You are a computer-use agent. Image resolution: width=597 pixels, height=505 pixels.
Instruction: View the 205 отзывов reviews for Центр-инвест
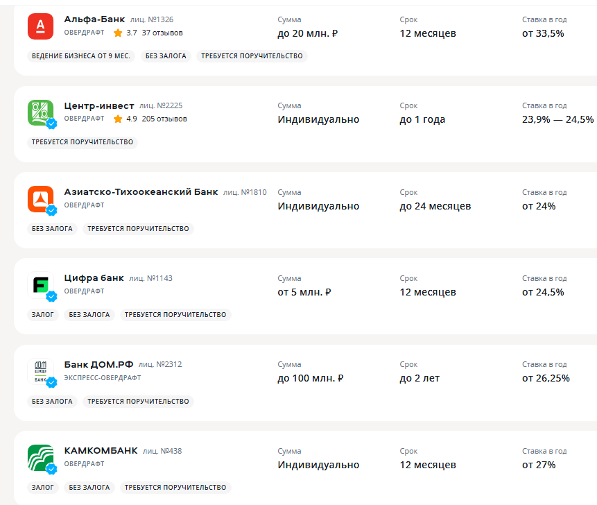pyautogui.click(x=164, y=119)
